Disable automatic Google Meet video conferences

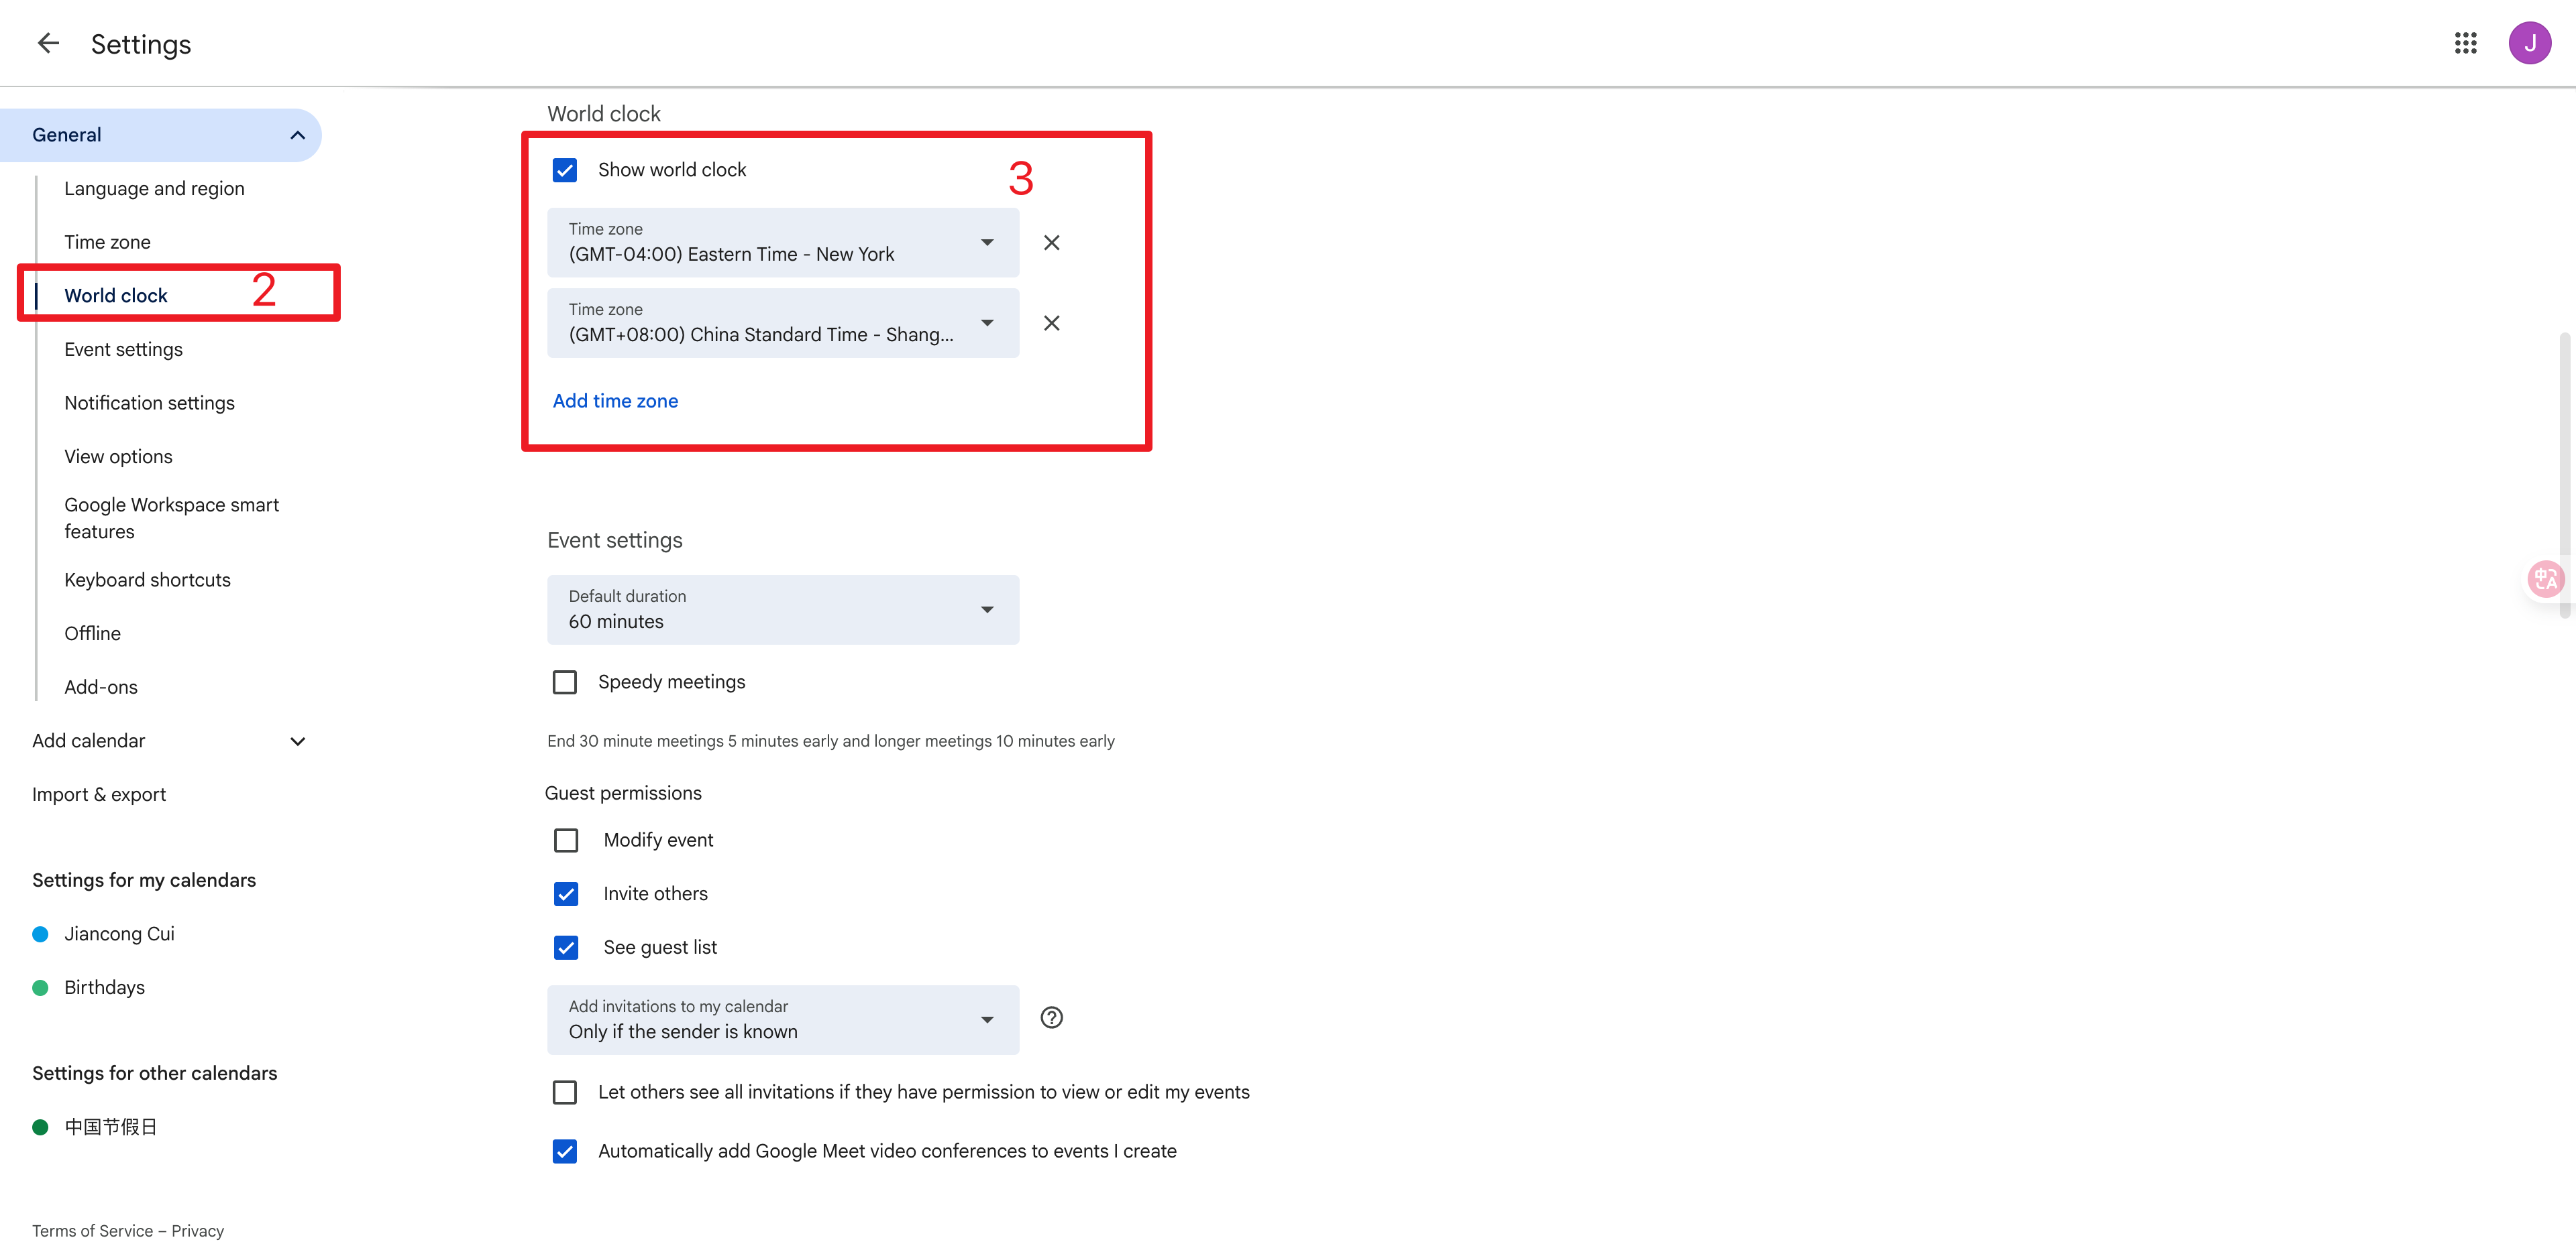click(565, 1151)
